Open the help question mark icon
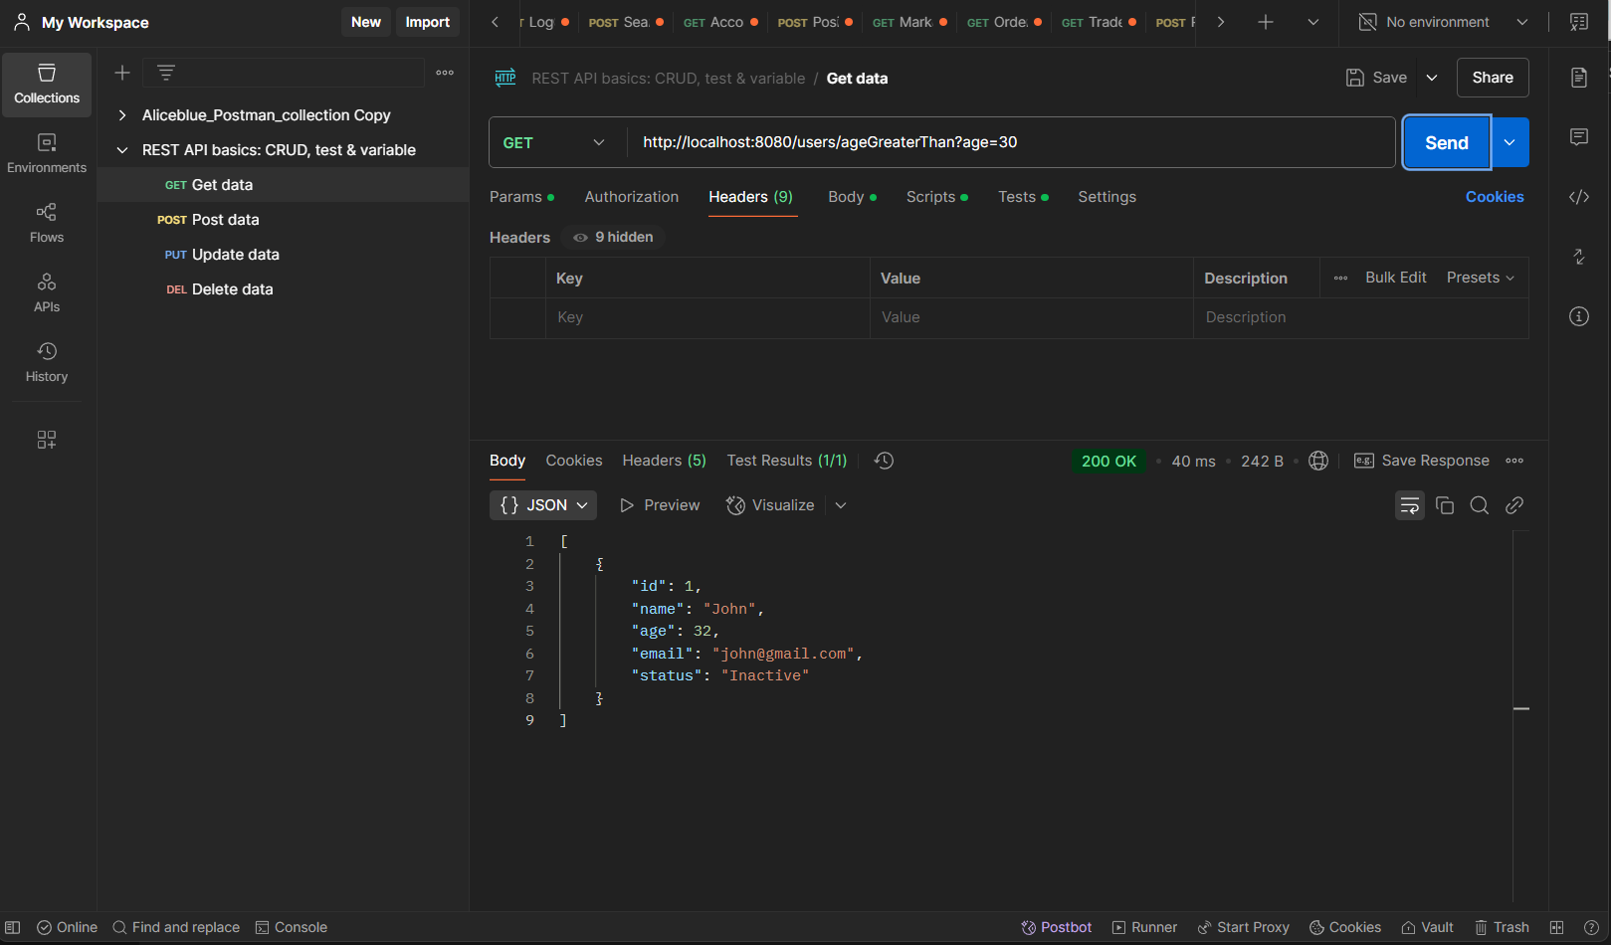1611x945 pixels. 1591,927
